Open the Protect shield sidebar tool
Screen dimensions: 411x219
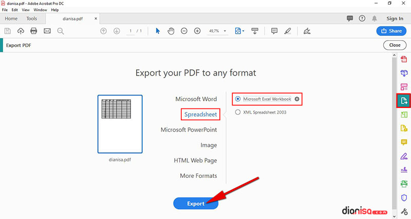point(404,197)
